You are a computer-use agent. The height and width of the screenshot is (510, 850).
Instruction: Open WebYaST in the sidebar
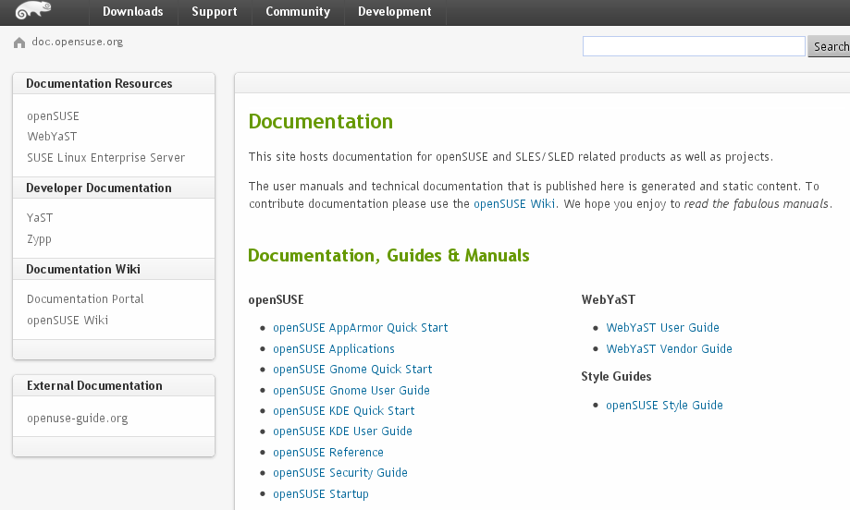[x=52, y=137]
